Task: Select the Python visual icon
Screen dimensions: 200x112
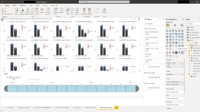Action: coord(182,43)
